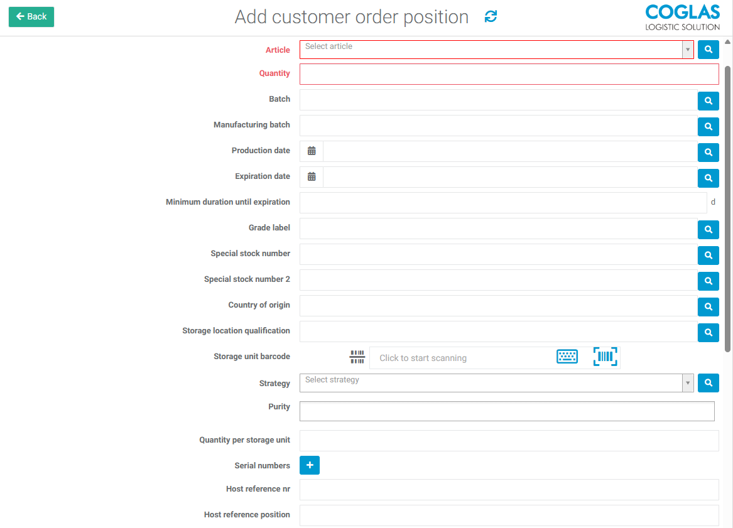Open the Storage location qualification lookup
The height and width of the screenshot is (528, 733).
708,332
